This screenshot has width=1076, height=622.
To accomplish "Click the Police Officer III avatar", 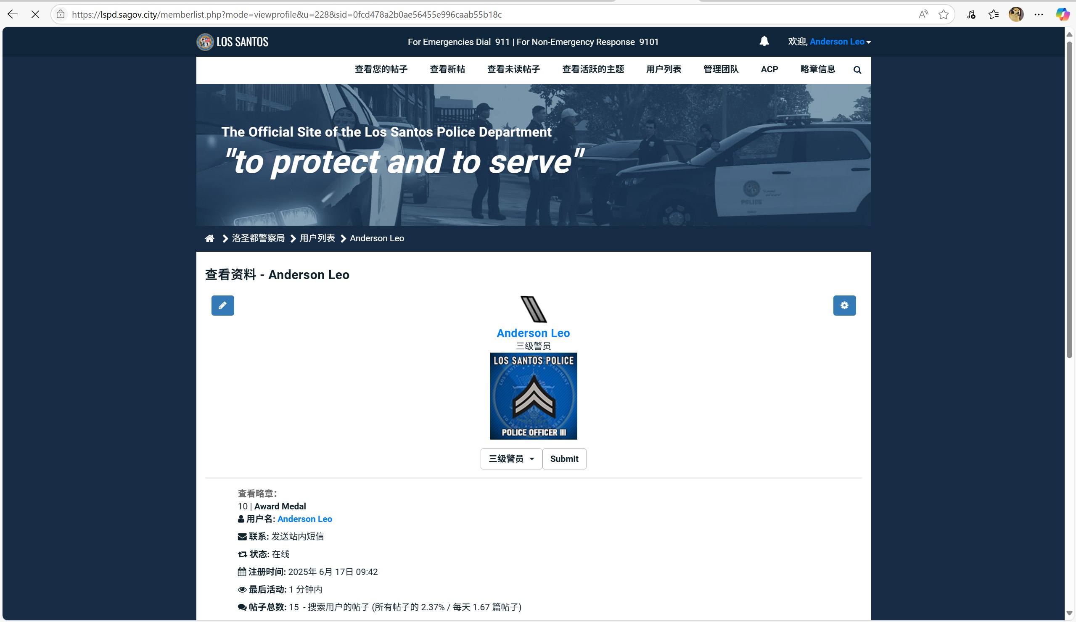I will click(533, 396).
